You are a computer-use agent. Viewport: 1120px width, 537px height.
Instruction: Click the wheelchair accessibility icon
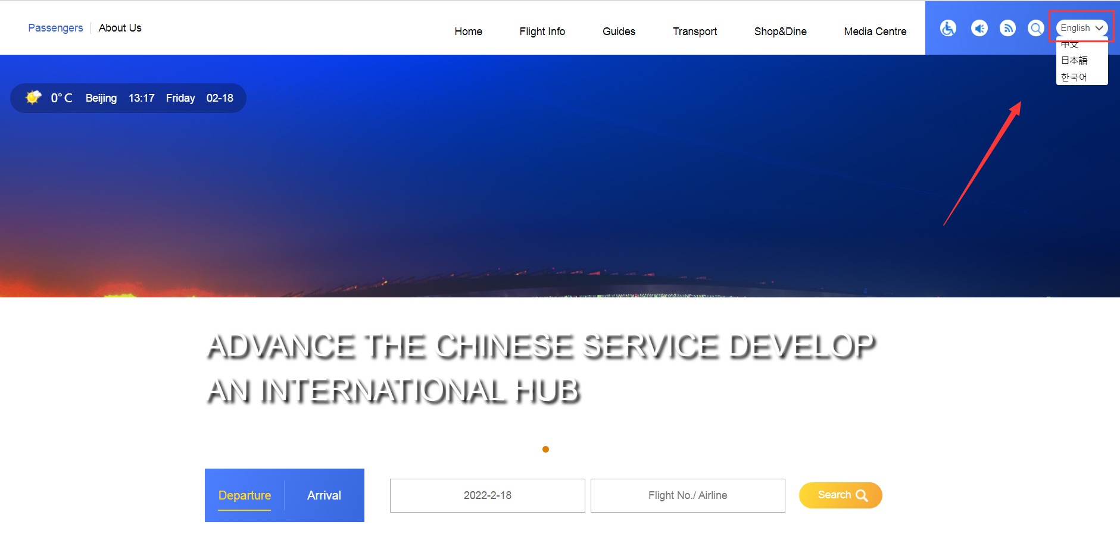click(948, 28)
